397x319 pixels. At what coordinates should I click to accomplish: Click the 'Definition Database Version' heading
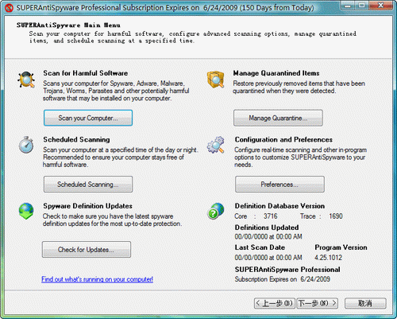pos(279,206)
